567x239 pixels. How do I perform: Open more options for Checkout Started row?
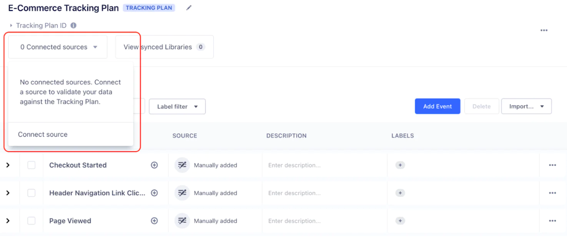[552, 165]
